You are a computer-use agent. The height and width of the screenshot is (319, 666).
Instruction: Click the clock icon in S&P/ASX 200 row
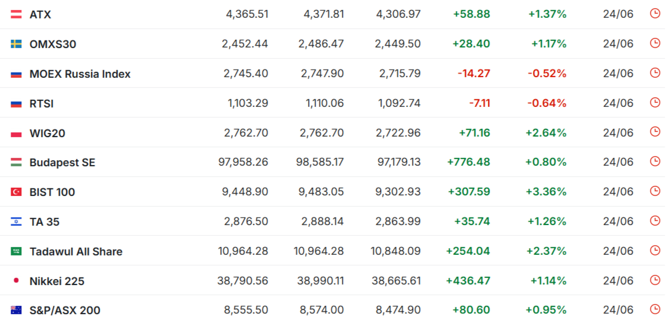click(x=655, y=309)
